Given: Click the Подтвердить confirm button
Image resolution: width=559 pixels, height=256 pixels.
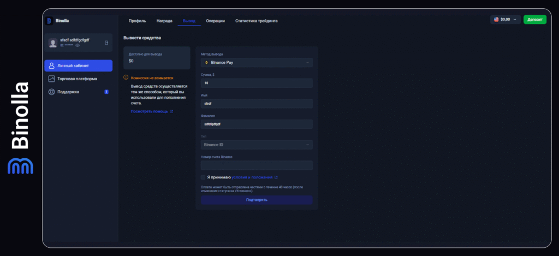Looking at the screenshot, I should pos(257,200).
